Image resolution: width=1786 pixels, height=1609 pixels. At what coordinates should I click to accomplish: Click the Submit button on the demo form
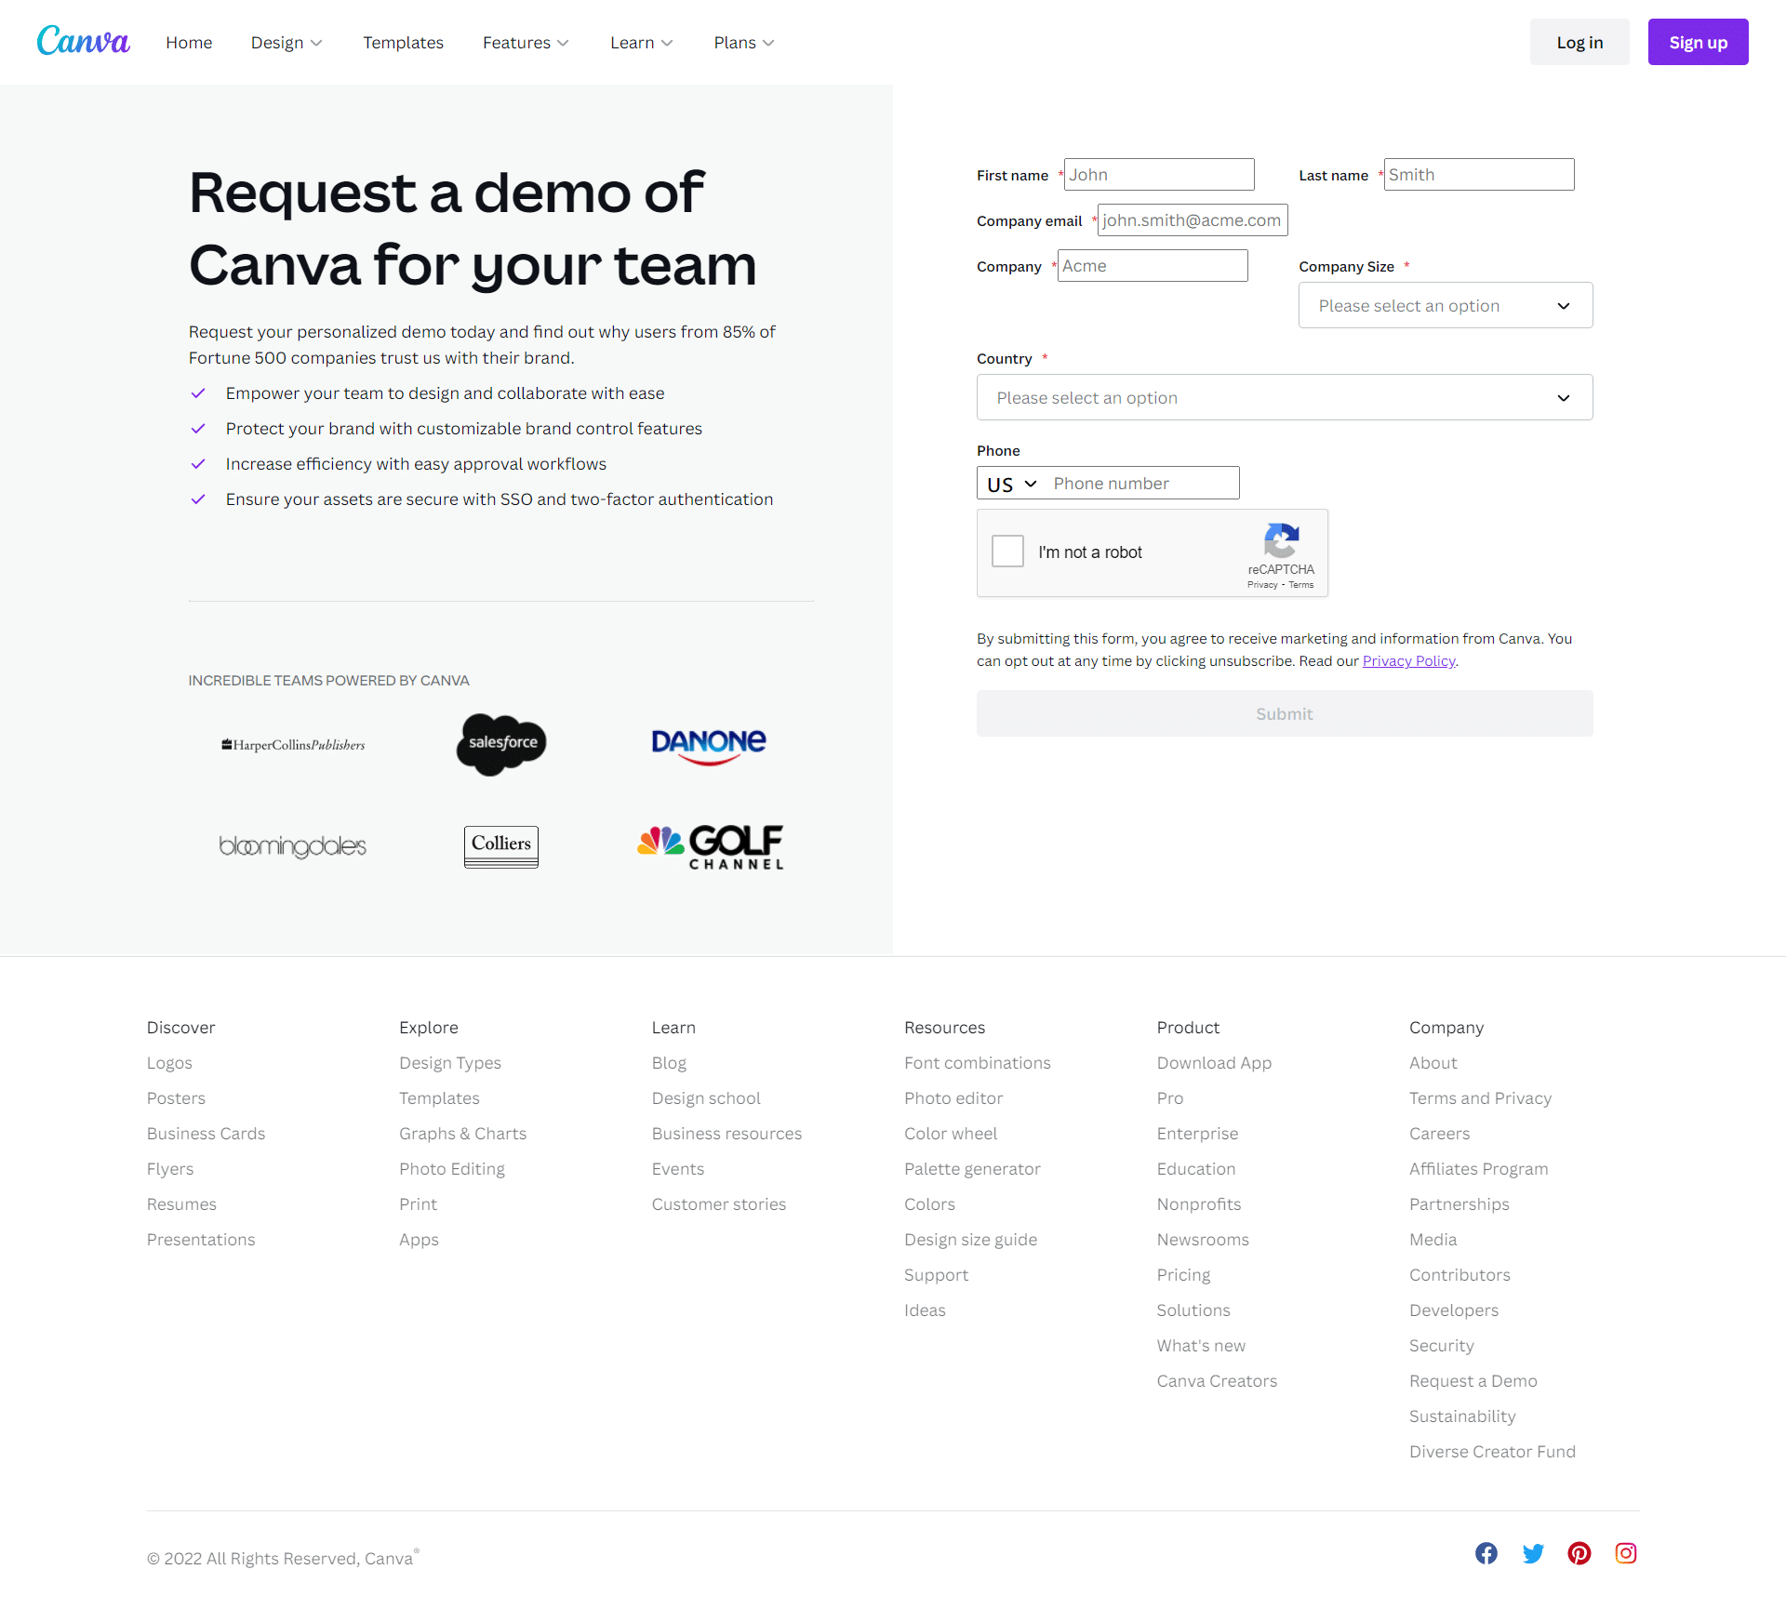tap(1285, 712)
